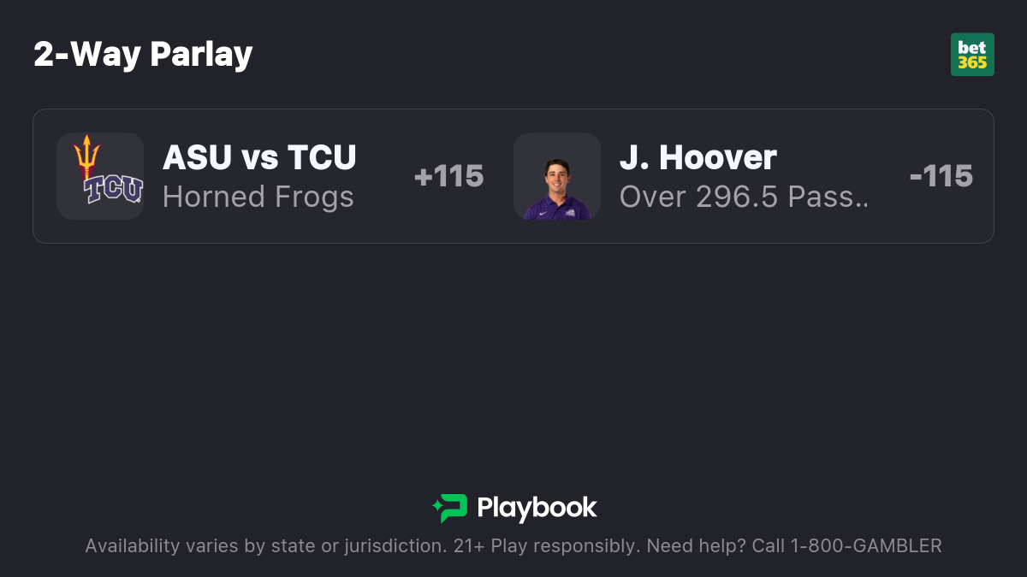Viewport: 1027px width, 577px height.
Task: Select the ASU vs TCU team logo
Action: pyautogui.click(x=100, y=176)
